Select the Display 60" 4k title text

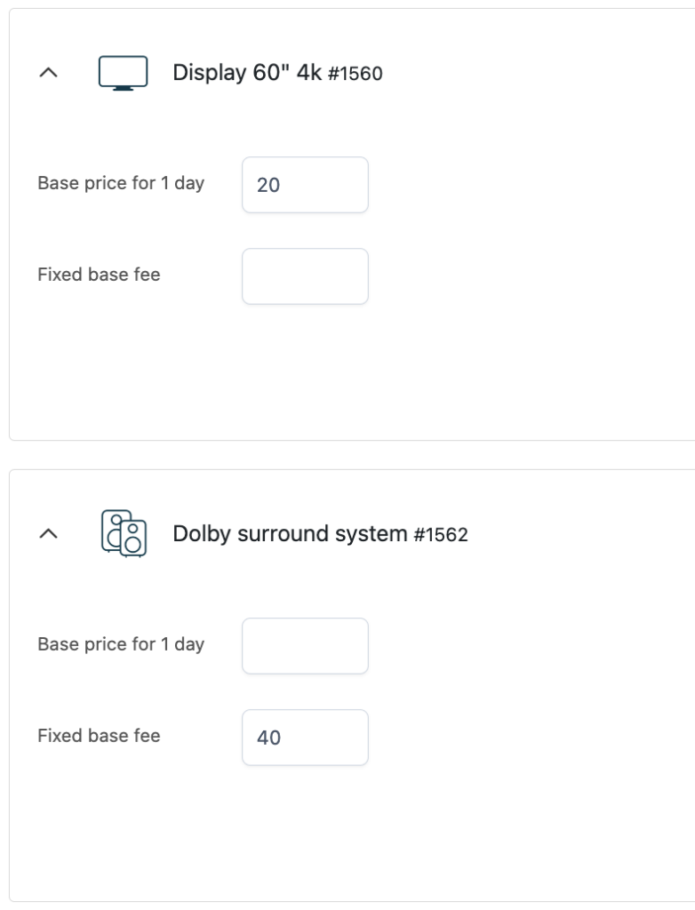(247, 73)
